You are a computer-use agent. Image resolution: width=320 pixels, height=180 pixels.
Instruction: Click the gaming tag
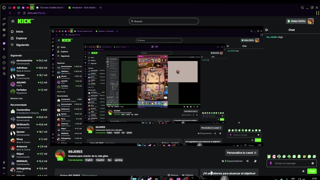(118, 160)
